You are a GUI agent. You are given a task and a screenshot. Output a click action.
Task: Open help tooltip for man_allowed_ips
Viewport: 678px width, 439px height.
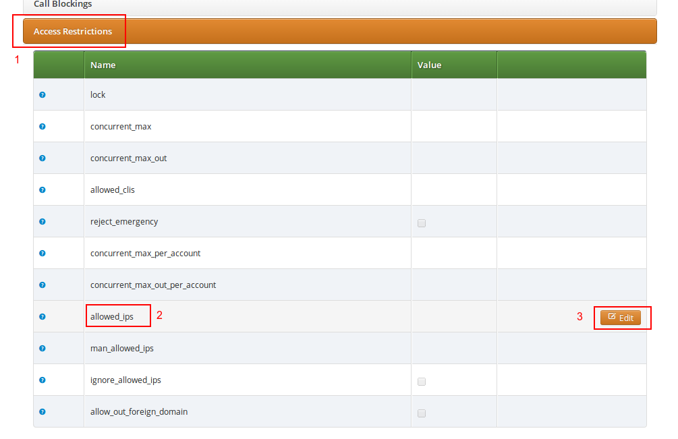click(x=42, y=348)
